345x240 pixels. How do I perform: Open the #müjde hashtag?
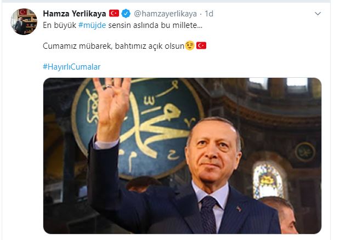(92, 25)
